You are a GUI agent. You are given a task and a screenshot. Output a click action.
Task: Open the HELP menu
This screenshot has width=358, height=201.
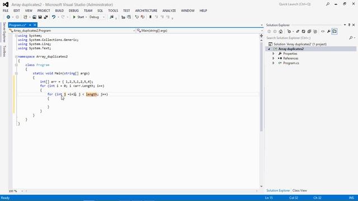coord(203,11)
